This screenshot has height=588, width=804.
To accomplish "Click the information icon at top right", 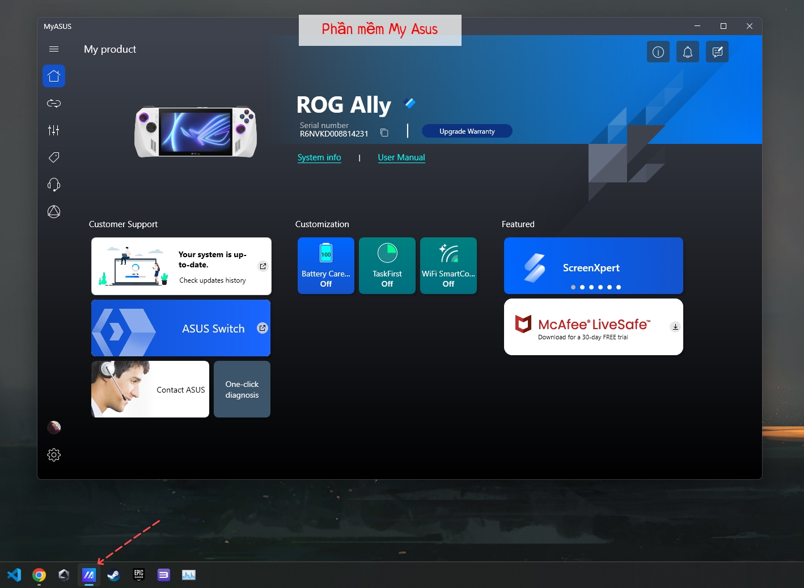I will coord(658,52).
